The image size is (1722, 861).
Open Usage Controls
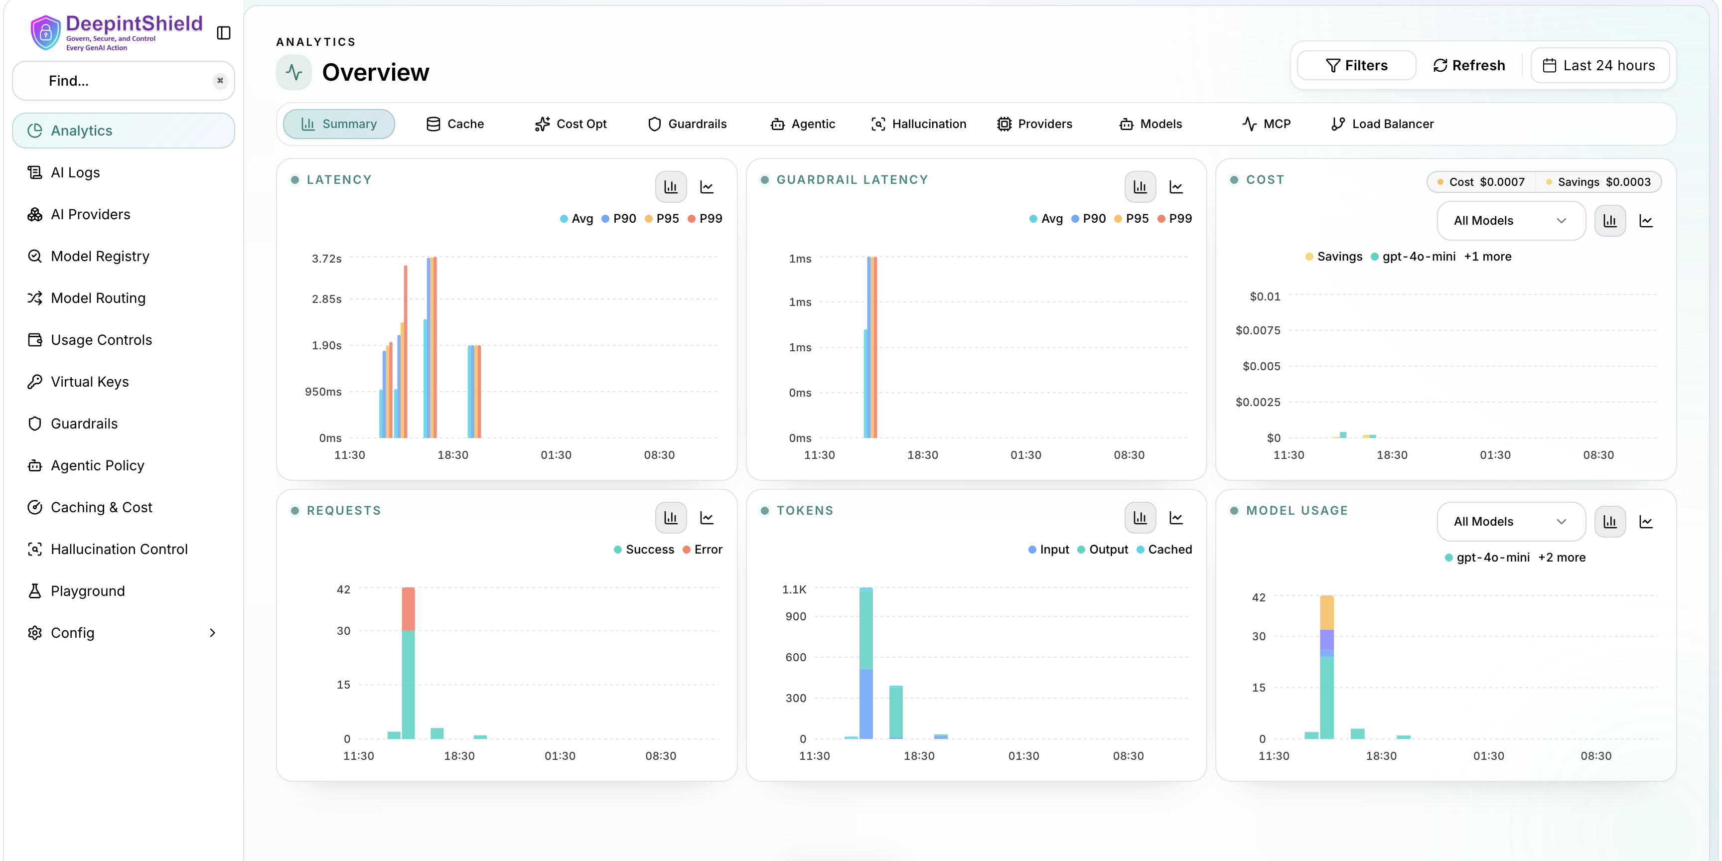coord(124,340)
